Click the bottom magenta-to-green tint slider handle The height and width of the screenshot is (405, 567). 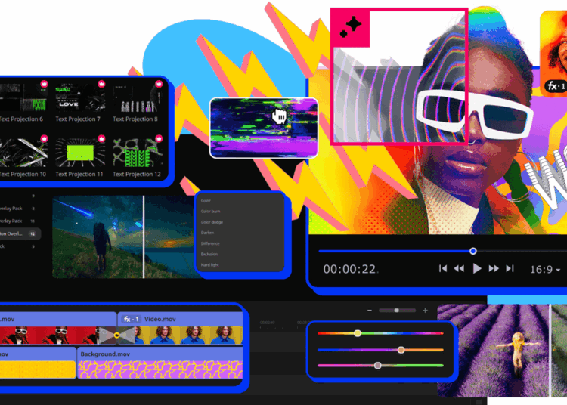[377, 366]
